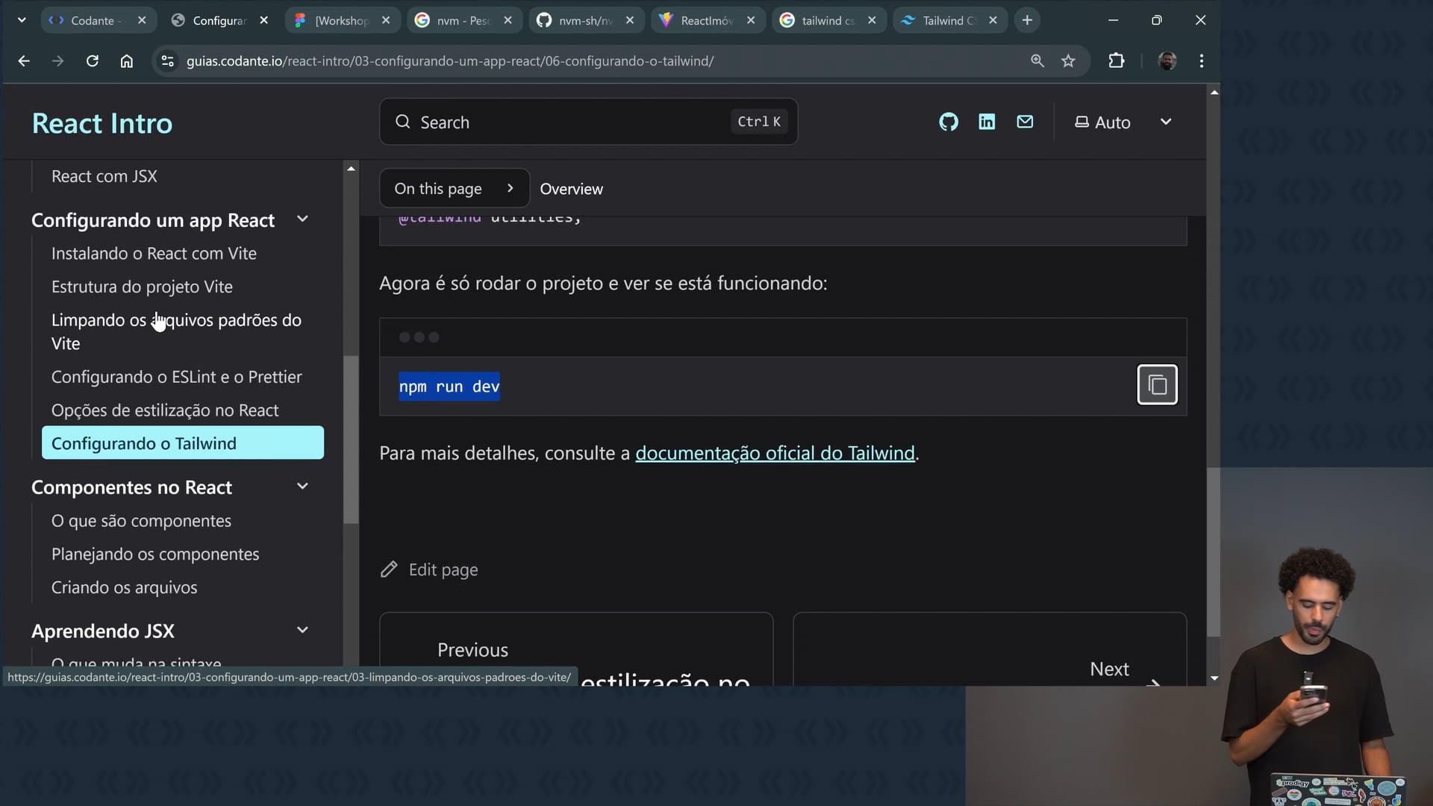Screen dimensions: 1433x806
Task: Open Limpando os arquivos padrões do Vite
Action: (x=176, y=331)
